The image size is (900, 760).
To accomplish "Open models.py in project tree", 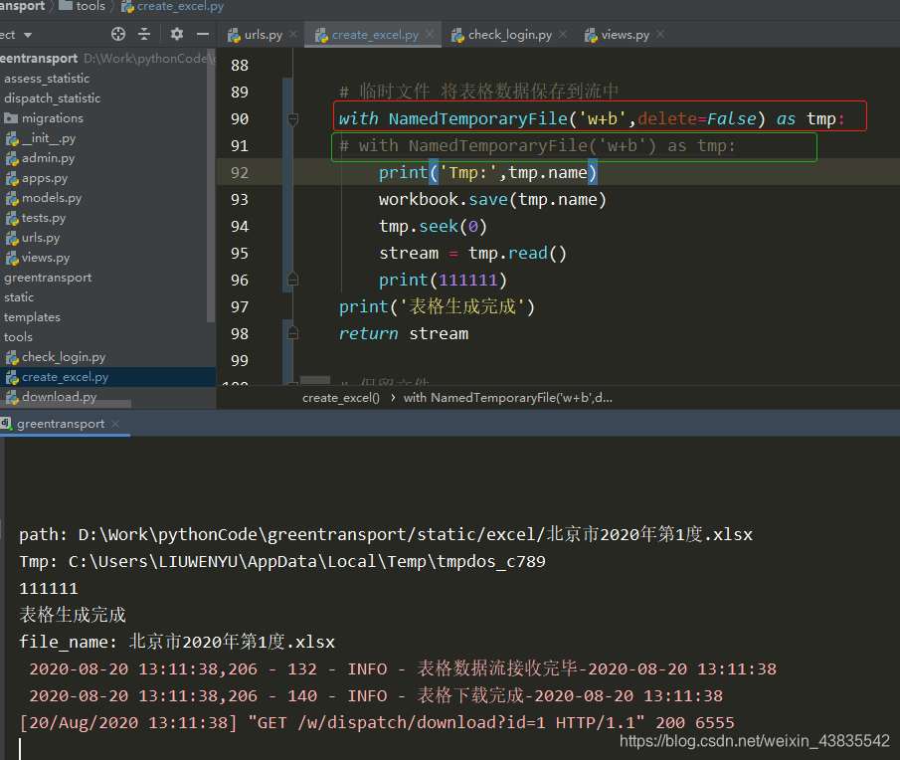I will click(52, 198).
